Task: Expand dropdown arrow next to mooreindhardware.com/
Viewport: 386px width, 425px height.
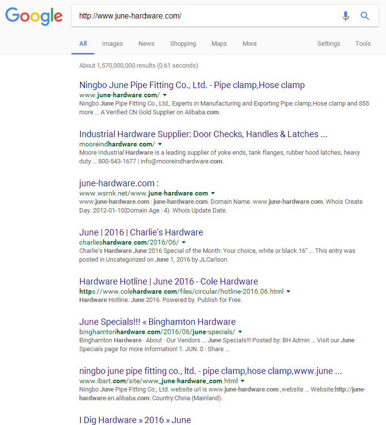Action: pos(160,144)
